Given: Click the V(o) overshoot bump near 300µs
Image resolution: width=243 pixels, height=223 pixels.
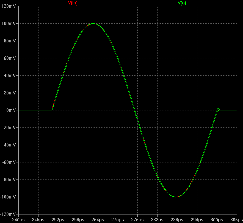Looking at the screenshot, I should coord(219,109).
